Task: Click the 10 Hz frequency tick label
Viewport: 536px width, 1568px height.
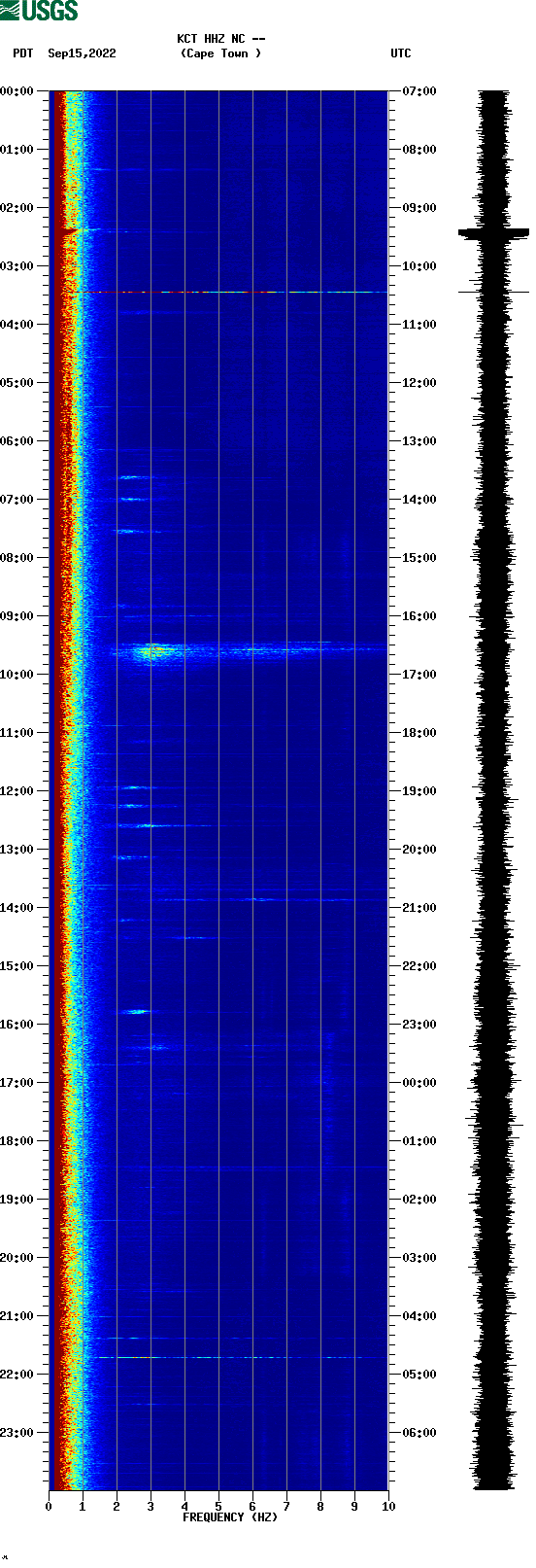Action: pos(388,1507)
